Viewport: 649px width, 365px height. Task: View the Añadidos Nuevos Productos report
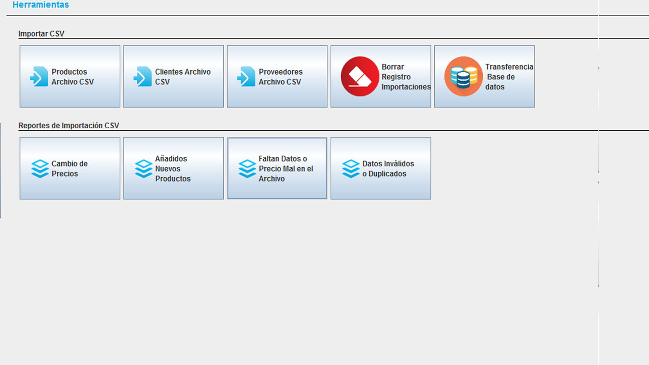tap(172, 169)
